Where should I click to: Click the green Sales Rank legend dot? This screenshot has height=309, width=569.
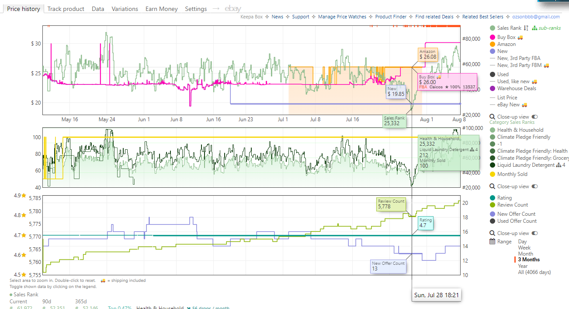click(x=493, y=28)
